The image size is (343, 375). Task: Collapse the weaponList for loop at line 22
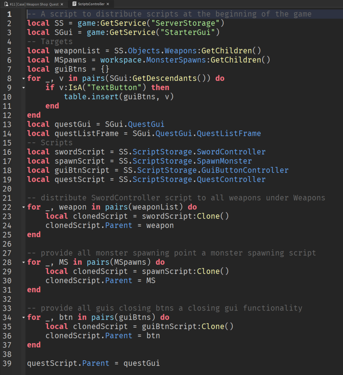(23, 207)
